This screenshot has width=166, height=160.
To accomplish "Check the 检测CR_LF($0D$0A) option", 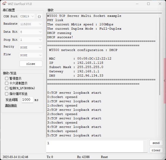I will 7,88.
